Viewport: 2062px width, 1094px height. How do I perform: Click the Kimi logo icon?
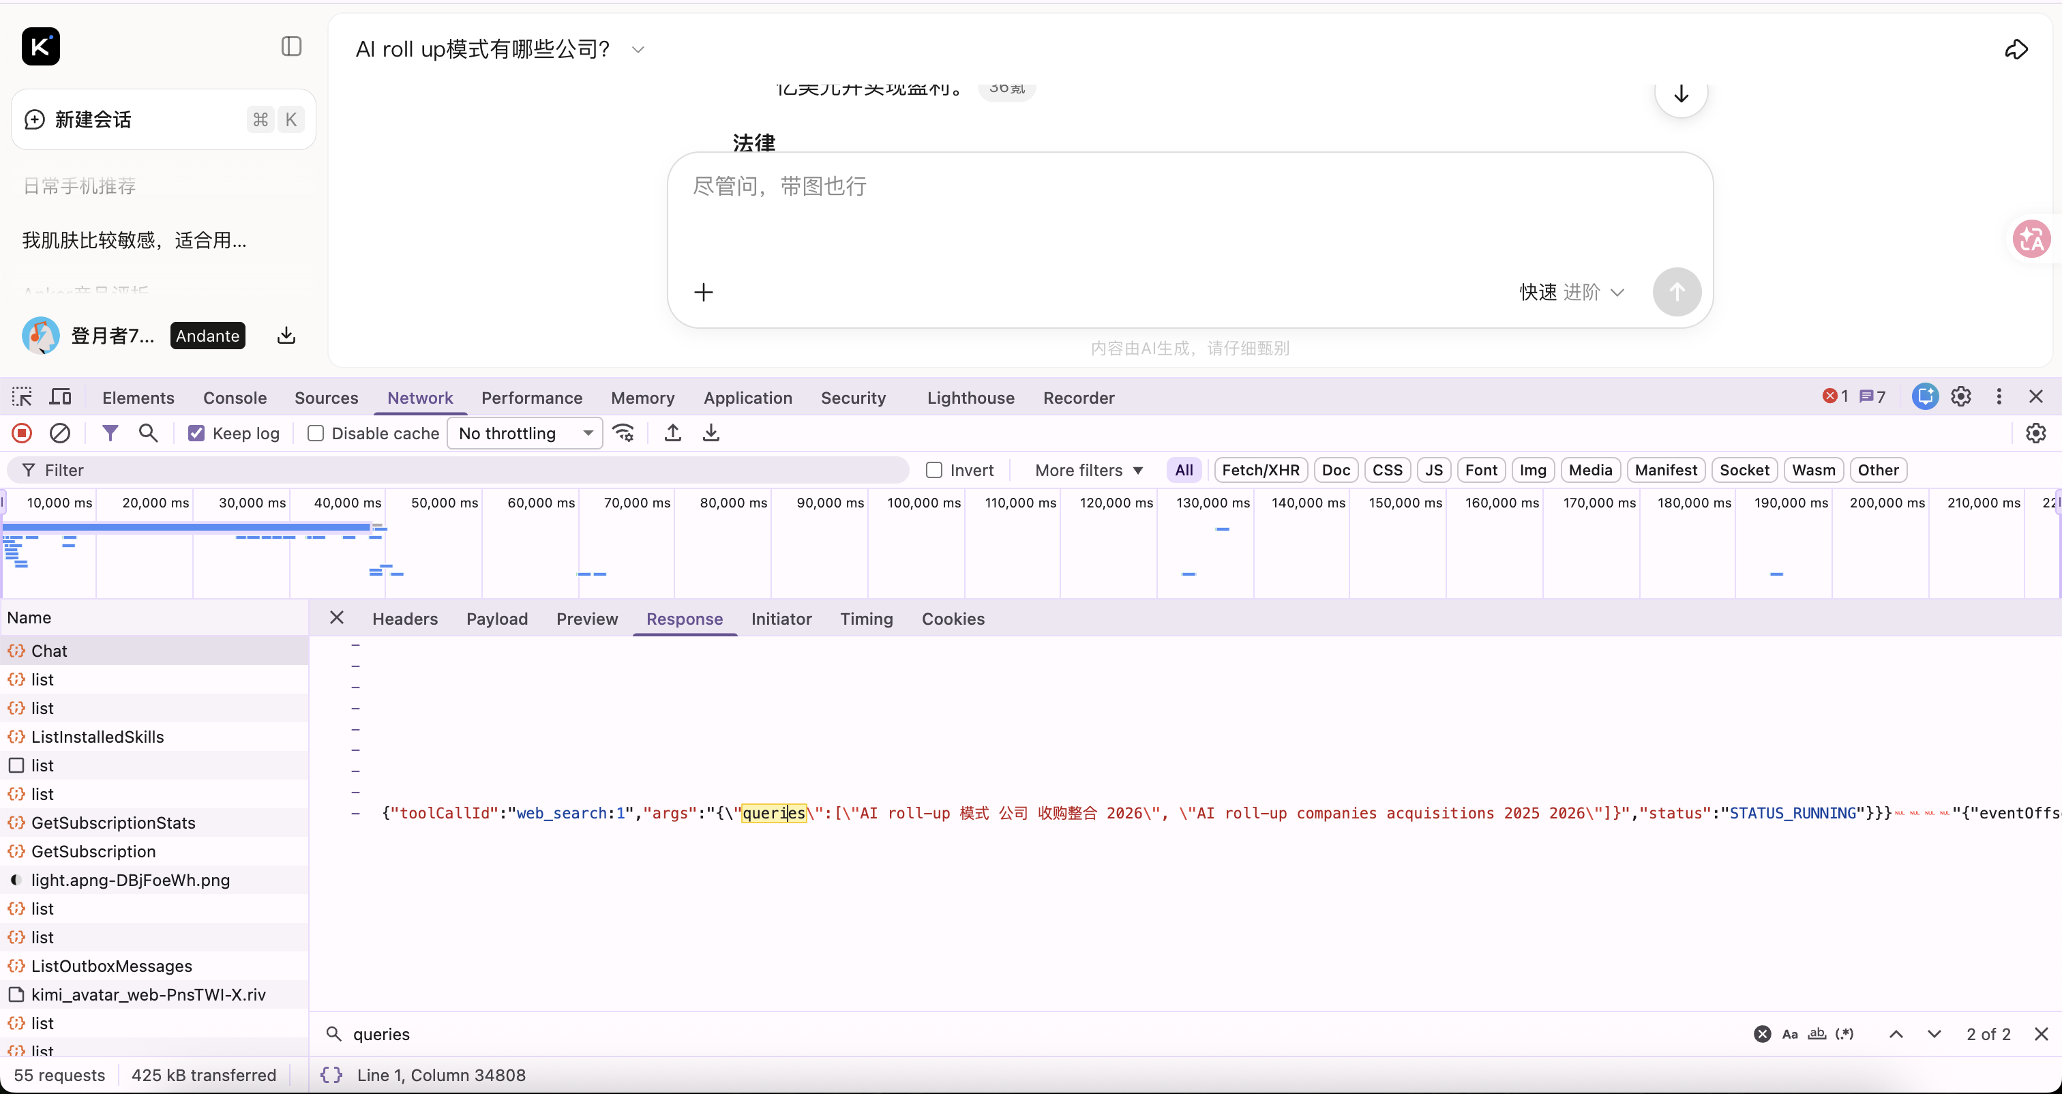pos(41,46)
